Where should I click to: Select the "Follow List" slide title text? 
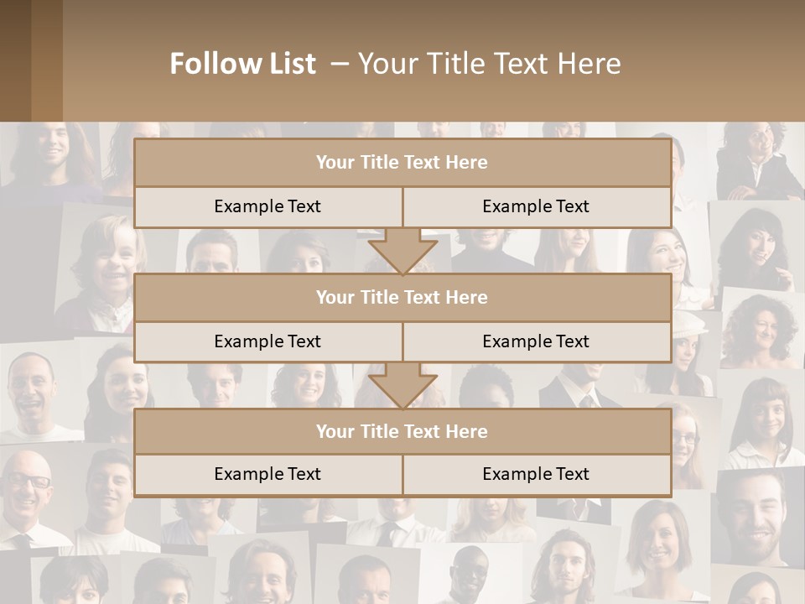(x=243, y=64)
